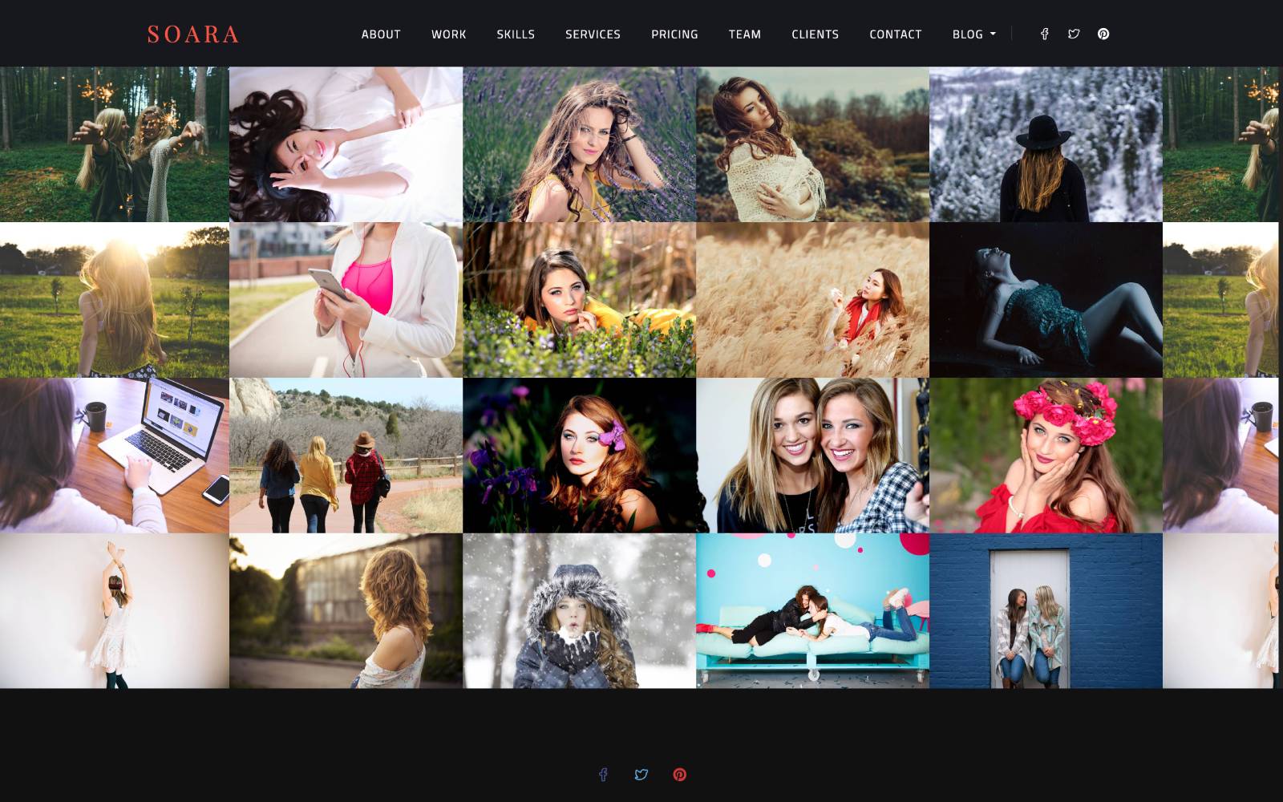
Task: Go to the Clients section
Action: (x=815, y=34)
